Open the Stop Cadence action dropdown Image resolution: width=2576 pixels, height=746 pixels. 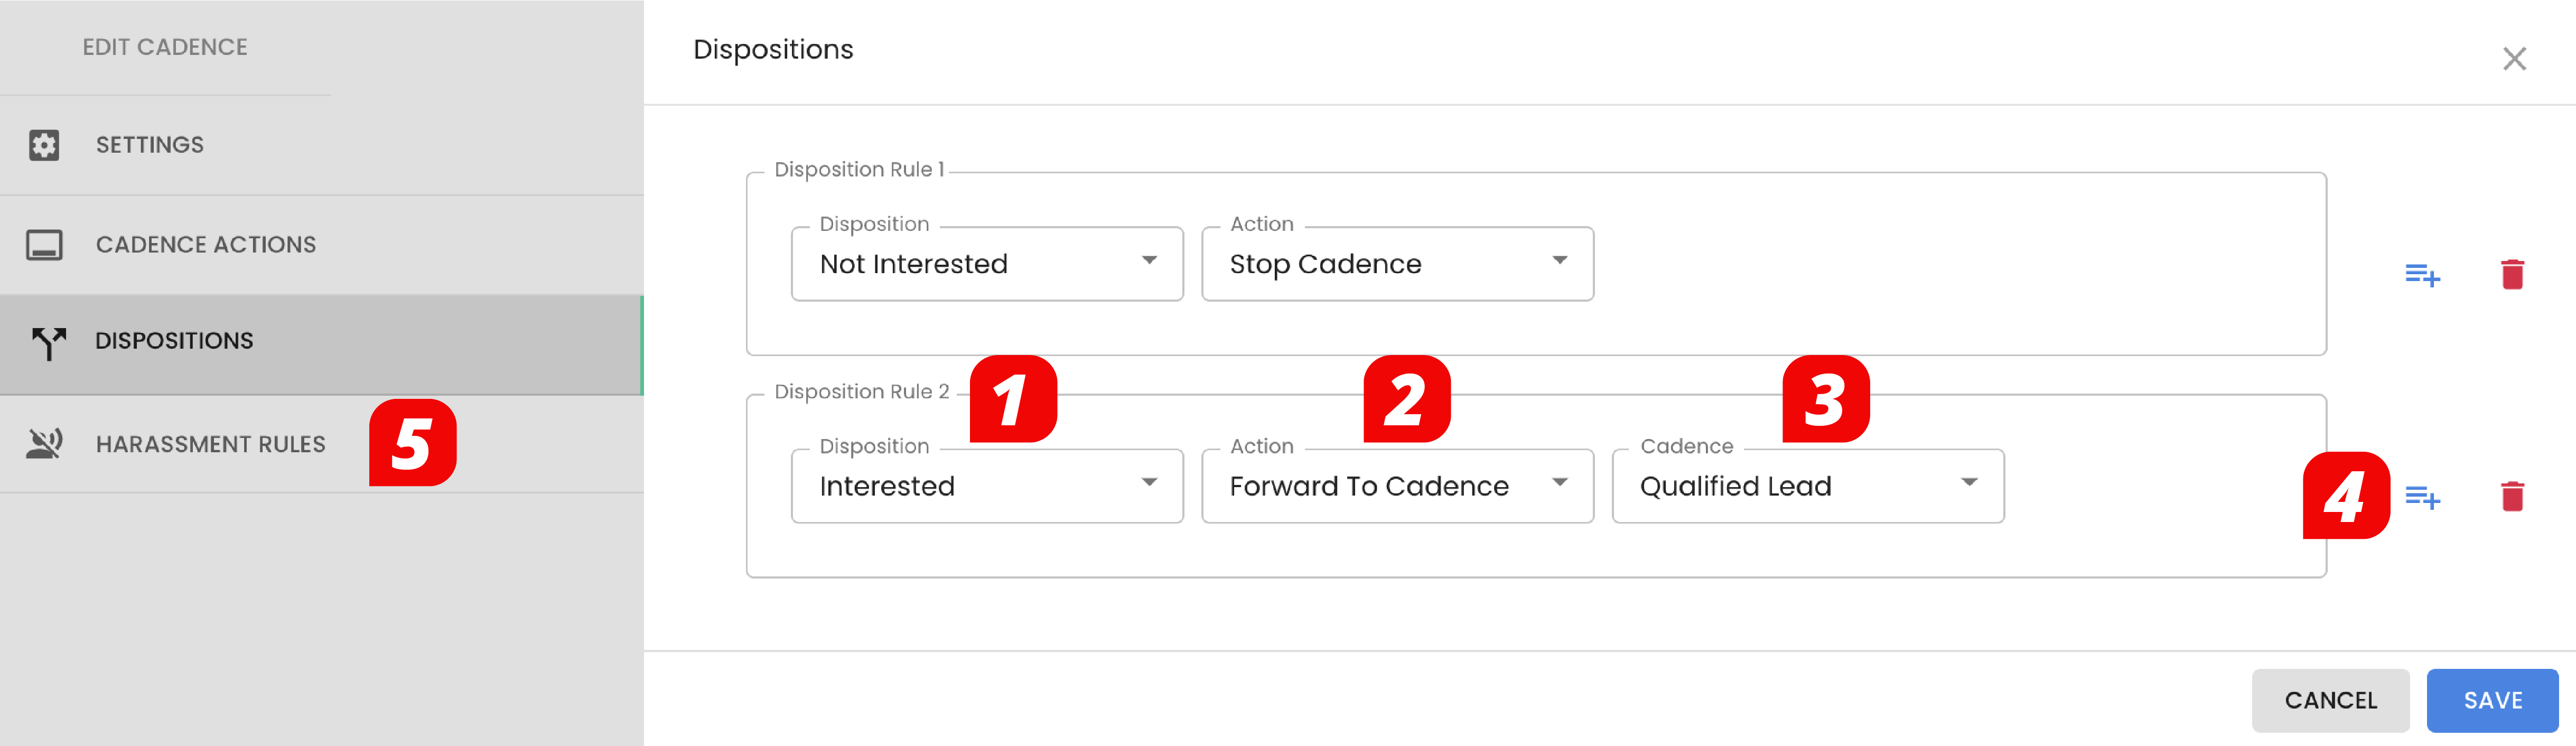pos(1397,264)
